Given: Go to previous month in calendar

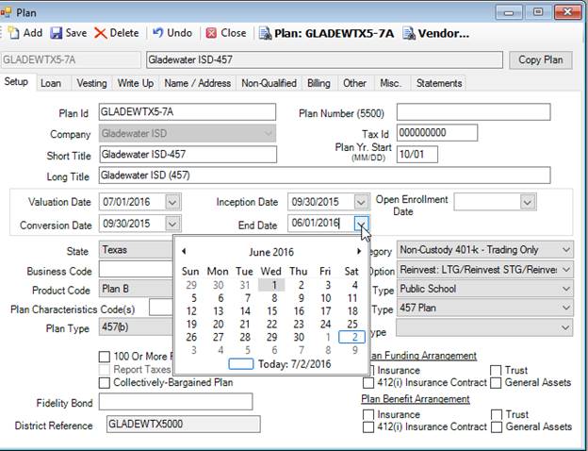Looking at the screenshot, I should point(183,252).
